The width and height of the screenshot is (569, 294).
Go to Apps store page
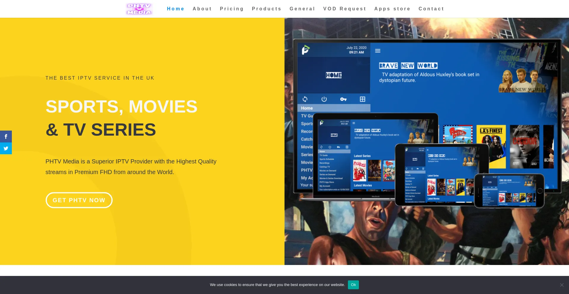(x=392, y=9)
